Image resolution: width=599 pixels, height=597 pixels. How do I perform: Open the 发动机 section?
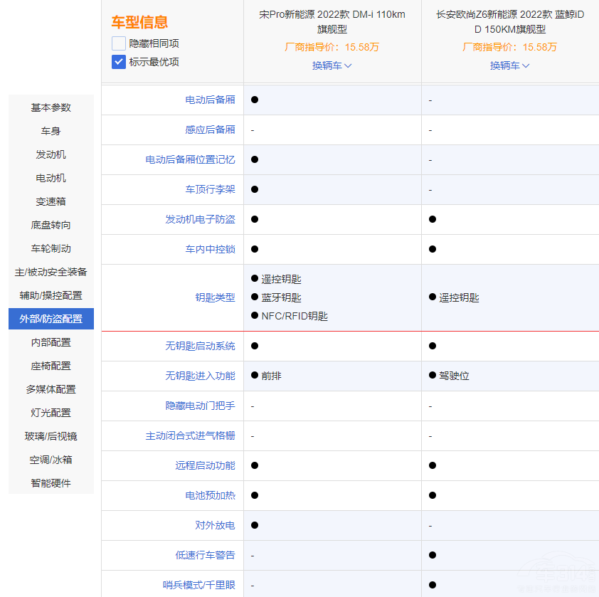[x=50, y=154]
